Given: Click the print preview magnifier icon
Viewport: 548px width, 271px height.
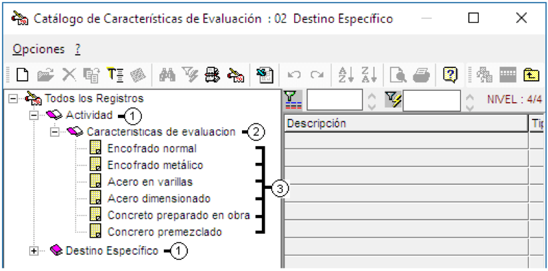Looking at the screenshot, I should (x=398, y=75).
